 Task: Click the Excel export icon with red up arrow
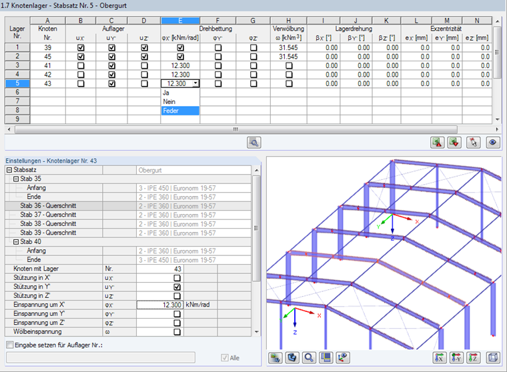(437, 143)
